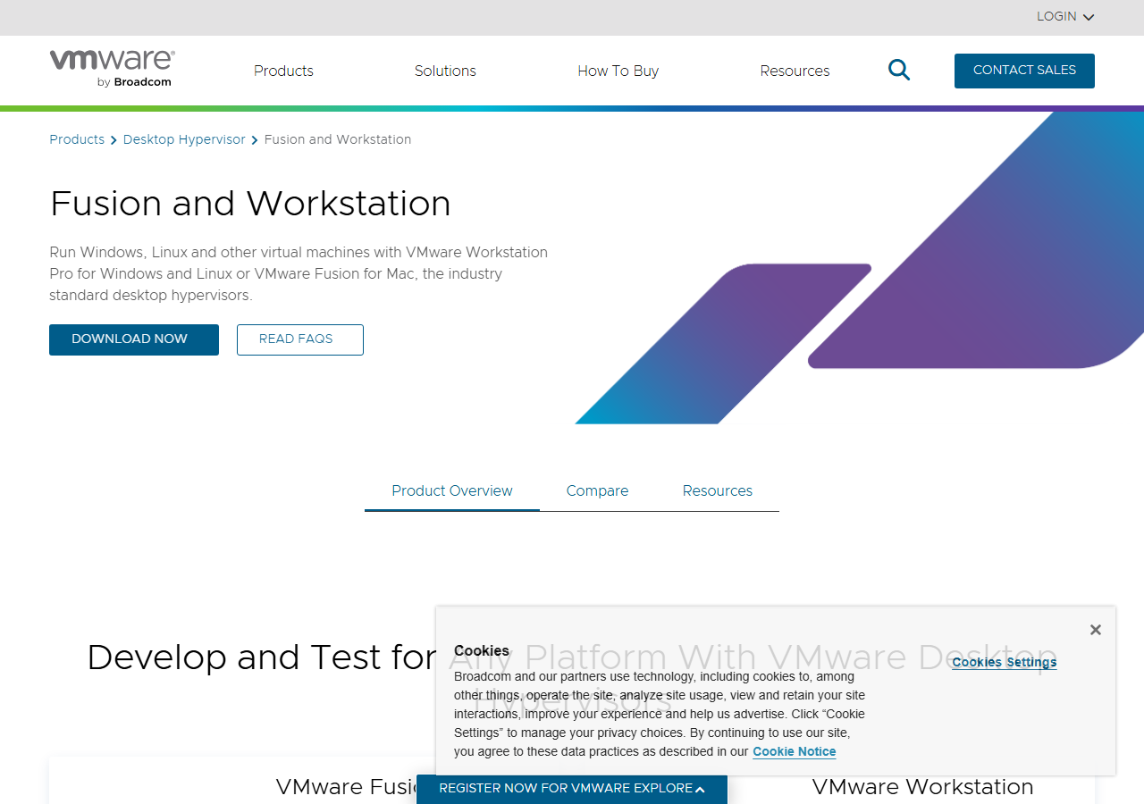Select the Product Overview tab
1144x804 pixels.
(452, 490)
